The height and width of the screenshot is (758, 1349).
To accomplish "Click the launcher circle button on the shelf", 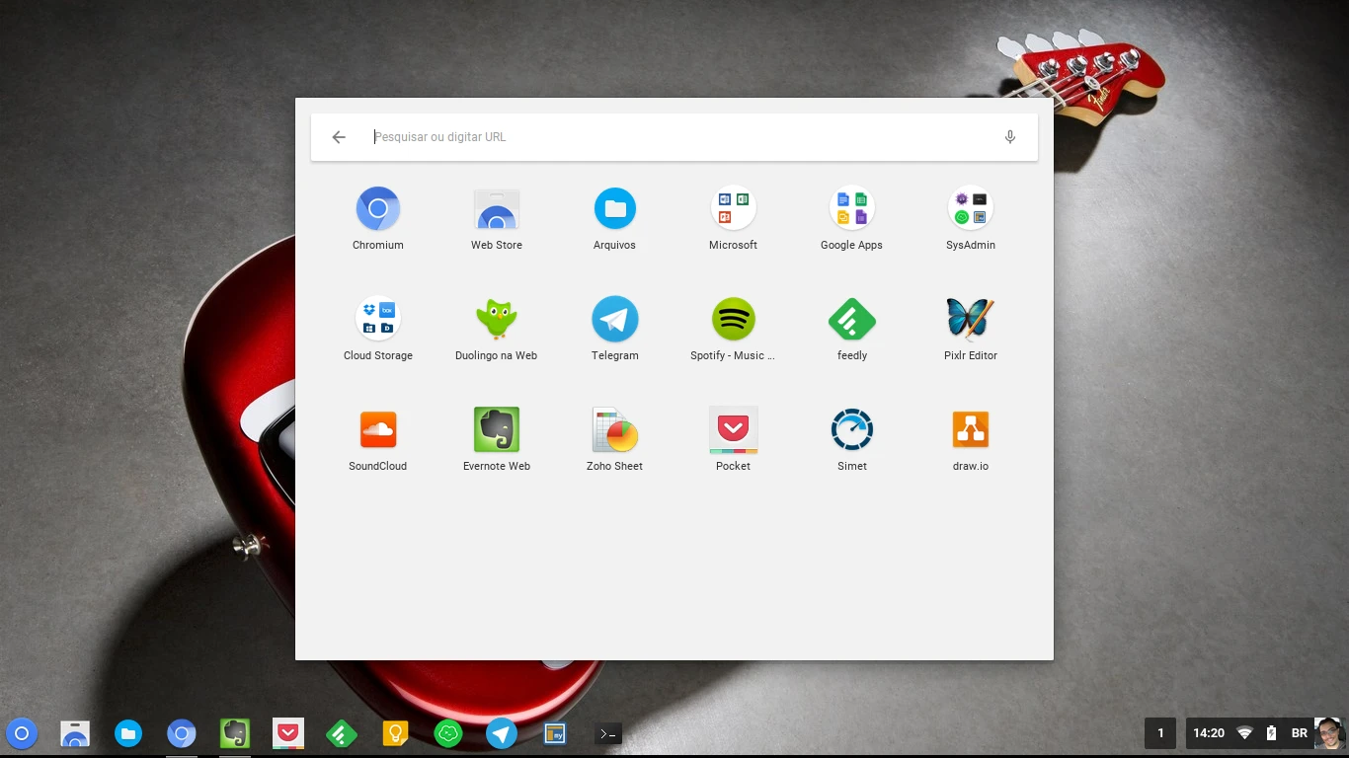I will 22,733.
